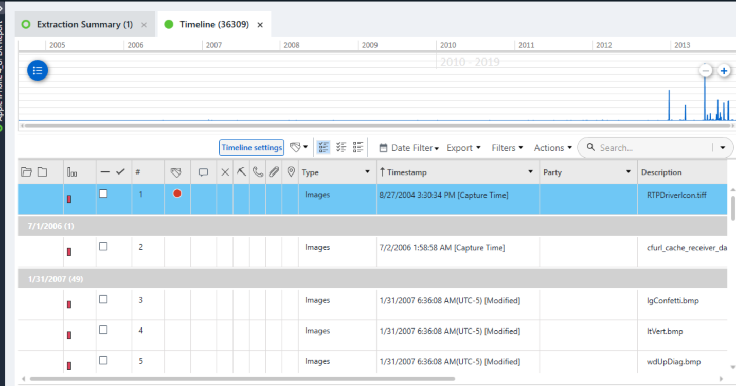Screen dimensions: 736x386
Task: Click the tags column header icon
Action: 176,172
